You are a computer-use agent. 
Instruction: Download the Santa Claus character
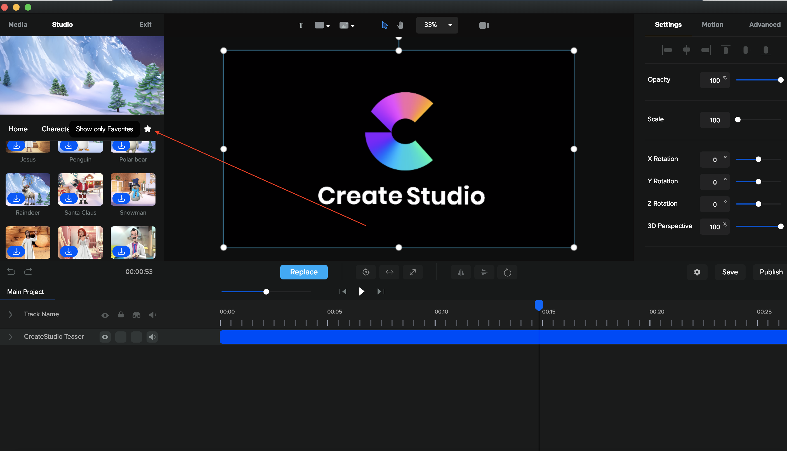69,198
